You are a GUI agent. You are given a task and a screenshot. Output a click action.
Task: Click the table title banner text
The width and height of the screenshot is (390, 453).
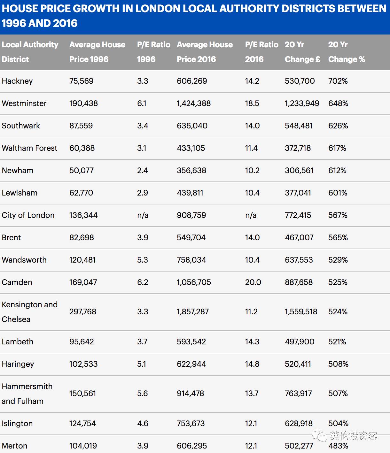pyautogui.click(x=194, y=16)
